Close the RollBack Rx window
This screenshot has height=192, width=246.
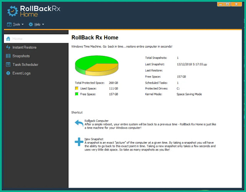click(236, 4)
